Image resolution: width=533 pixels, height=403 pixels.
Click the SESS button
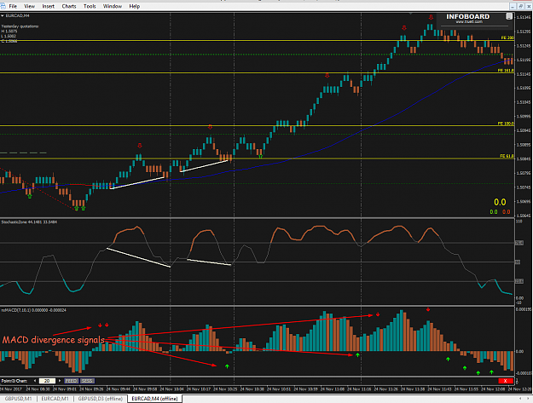pyautogui.click(x=87, y=381)
